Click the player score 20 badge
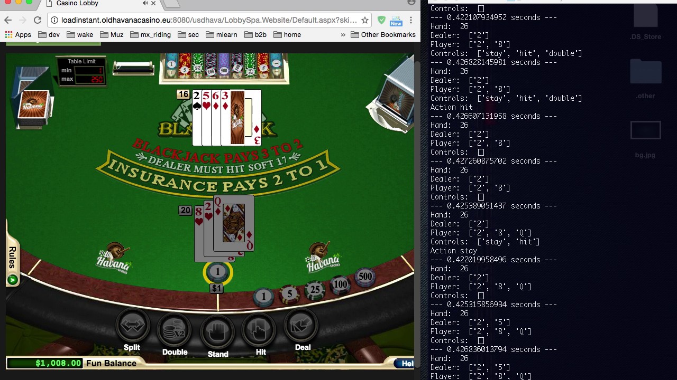The image size is (677, 380). 185,211
